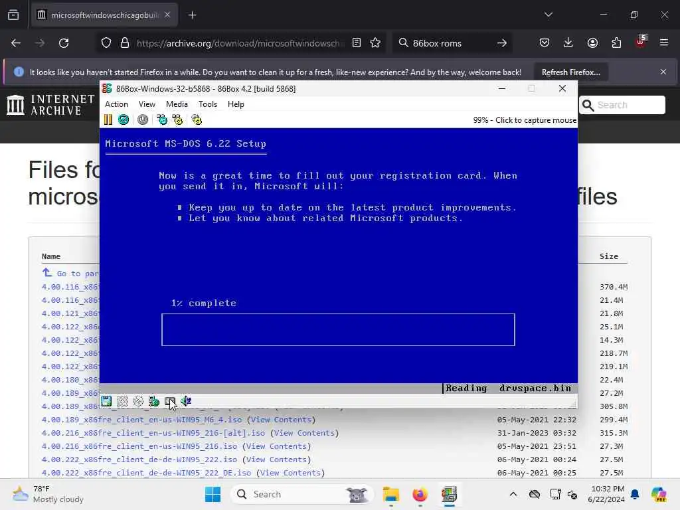Image resolution: width=680 pixels, height=510 pixels.
Task: Open the Action menu in 86Box
Action: tap(116, 104)
